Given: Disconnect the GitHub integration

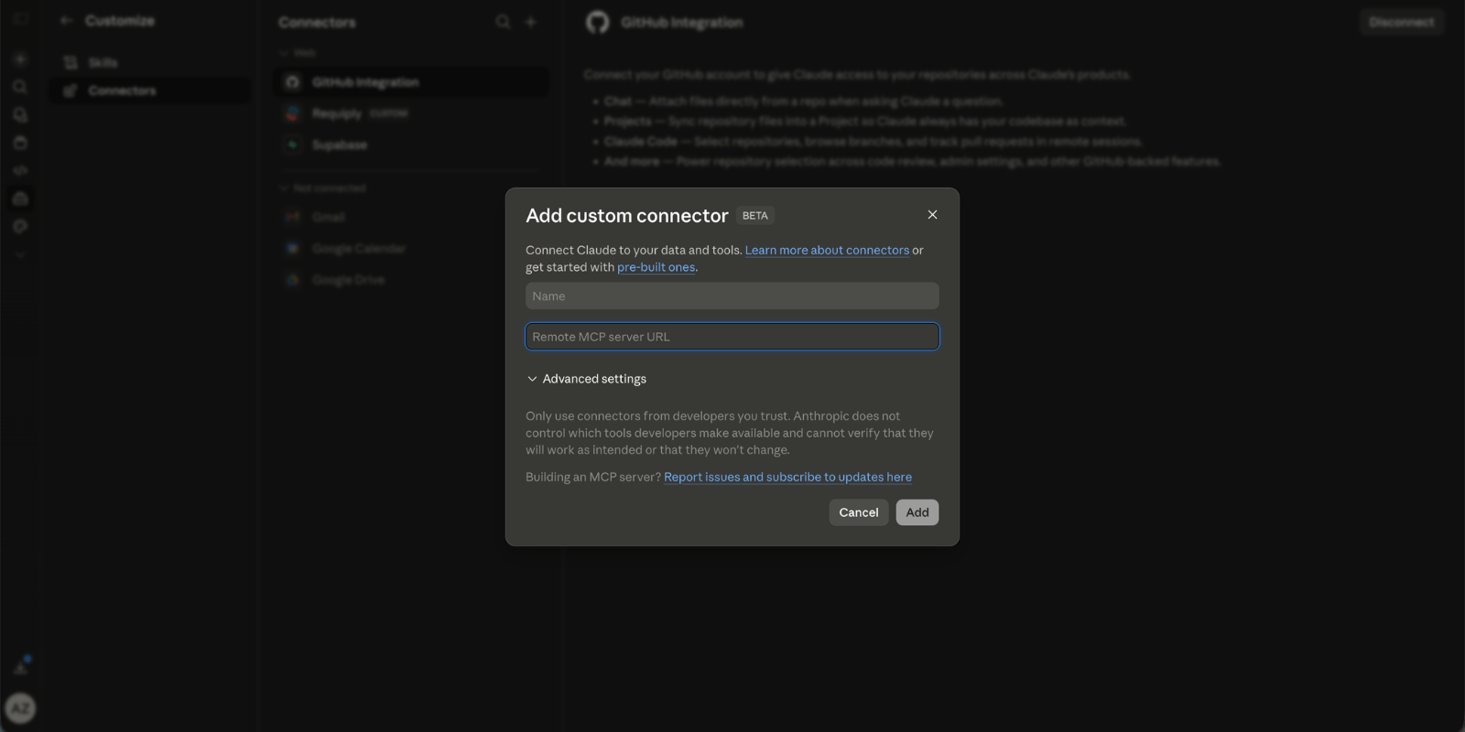Looking at the screenshot, I should pyautogui.click(x=1402, y=22).
